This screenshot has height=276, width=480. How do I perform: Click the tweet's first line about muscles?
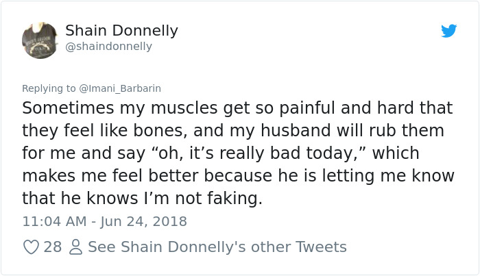pos(237,108)
